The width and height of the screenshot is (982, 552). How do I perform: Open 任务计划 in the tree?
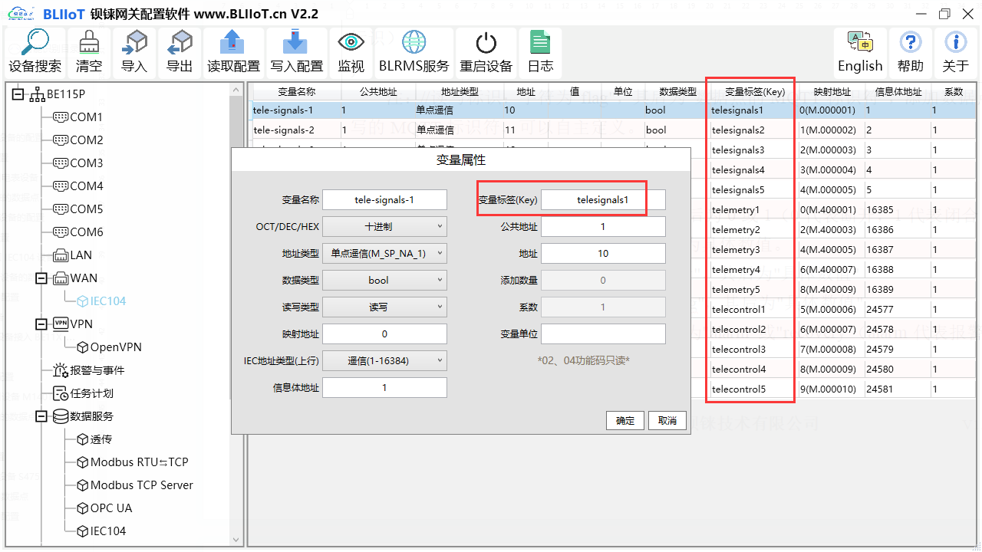point(83,393)
